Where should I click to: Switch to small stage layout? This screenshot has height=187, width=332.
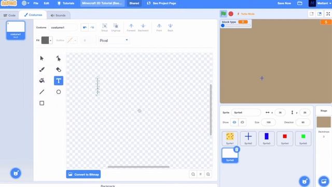tap(311, 14)
